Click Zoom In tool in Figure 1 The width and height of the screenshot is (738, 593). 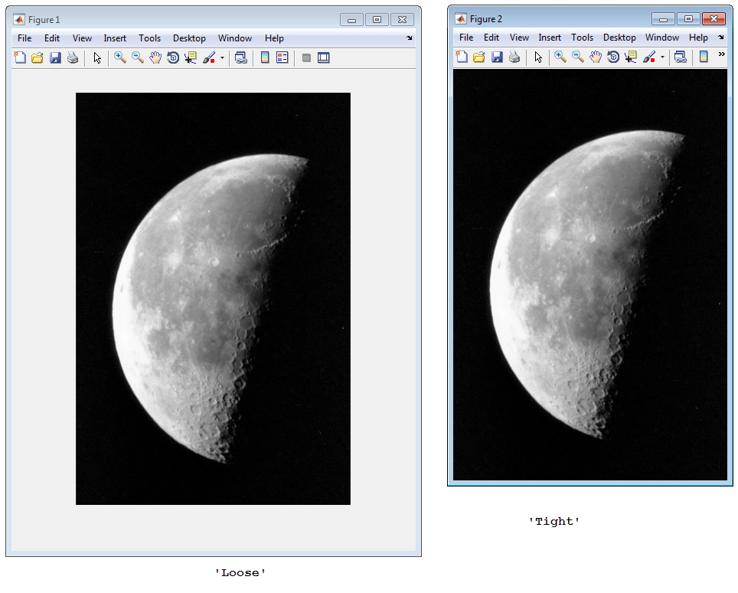pos(120,57)
